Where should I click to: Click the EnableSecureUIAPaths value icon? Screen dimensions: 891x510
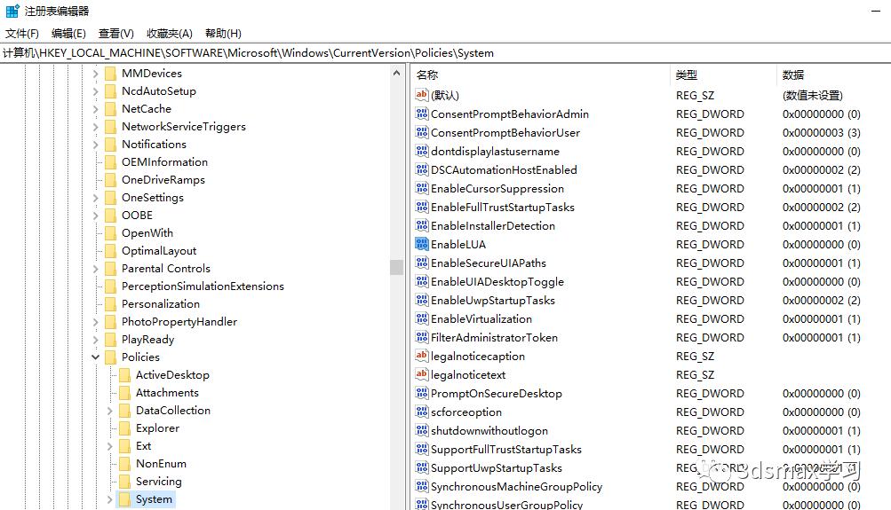[x=422, y=263]
